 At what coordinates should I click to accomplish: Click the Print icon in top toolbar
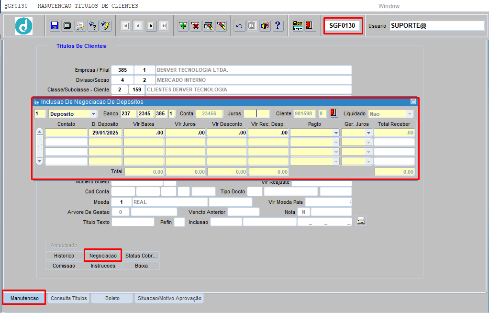pyautogui.click(x=80, y=25)
